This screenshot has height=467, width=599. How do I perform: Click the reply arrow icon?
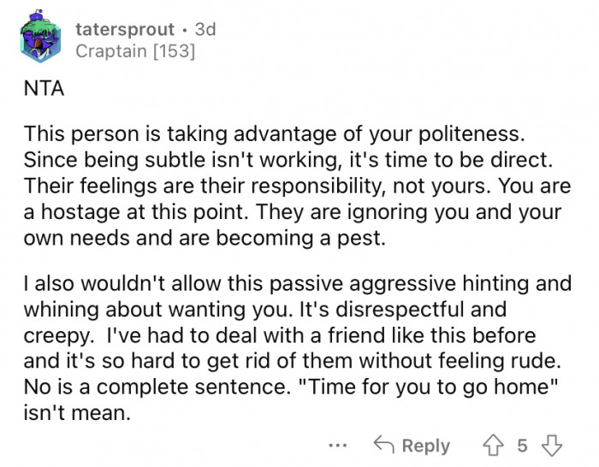(383, 445)
